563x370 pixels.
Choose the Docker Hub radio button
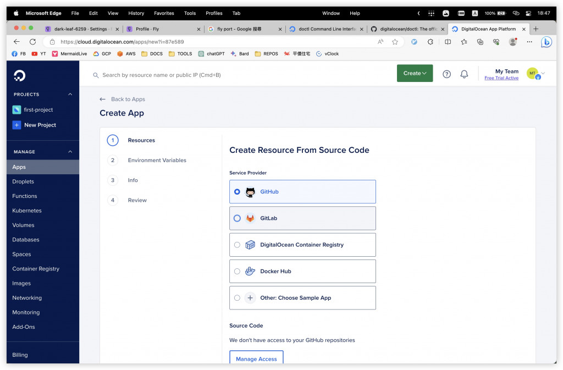coord(237,271)
